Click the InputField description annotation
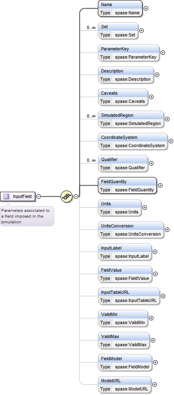This screenshot has width=174, height=395. (27, 216)
